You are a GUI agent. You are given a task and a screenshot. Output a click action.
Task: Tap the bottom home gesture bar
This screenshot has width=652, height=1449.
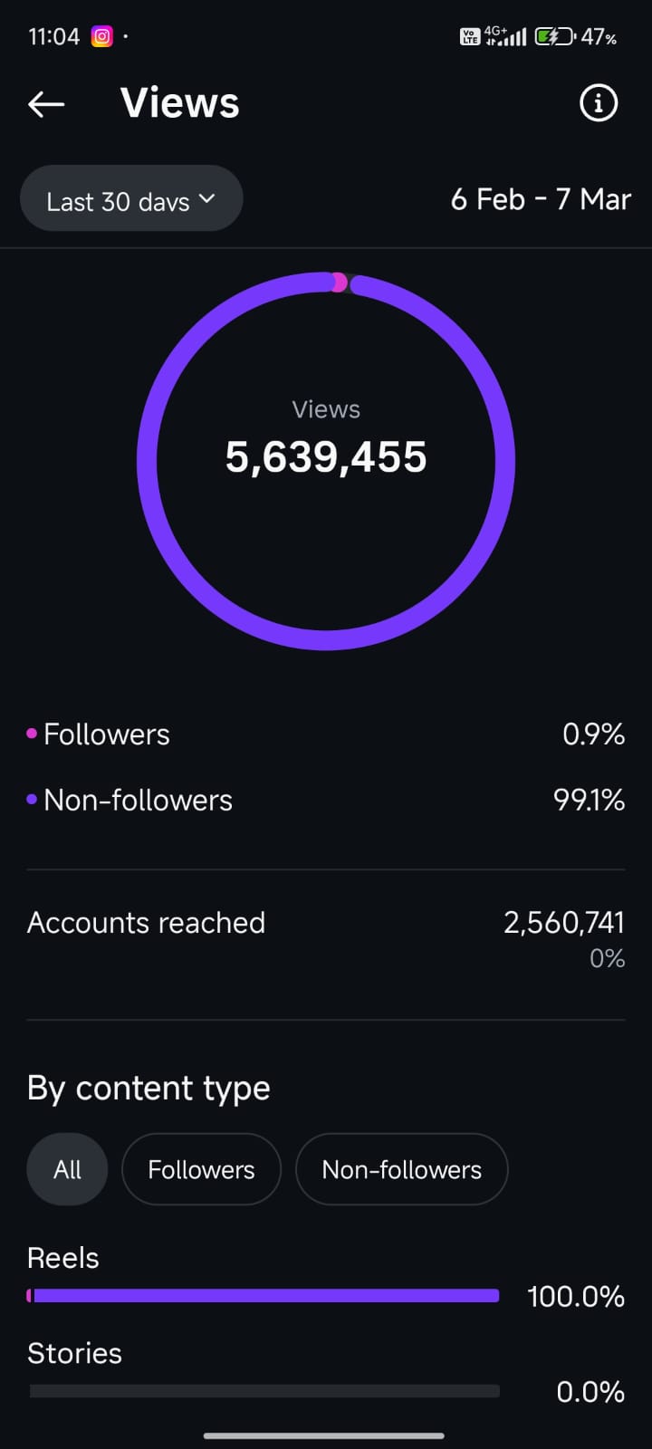pos(324,1435)
